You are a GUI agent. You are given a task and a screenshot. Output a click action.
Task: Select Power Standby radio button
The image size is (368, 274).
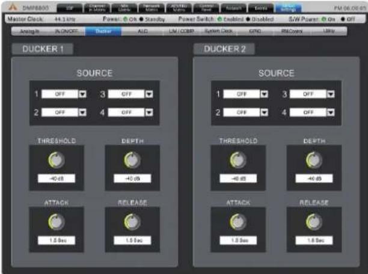coord(141,19)
